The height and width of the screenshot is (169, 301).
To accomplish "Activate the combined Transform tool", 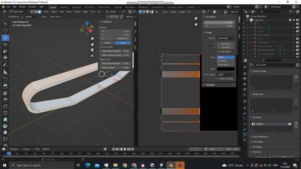I will click(5, 57).
